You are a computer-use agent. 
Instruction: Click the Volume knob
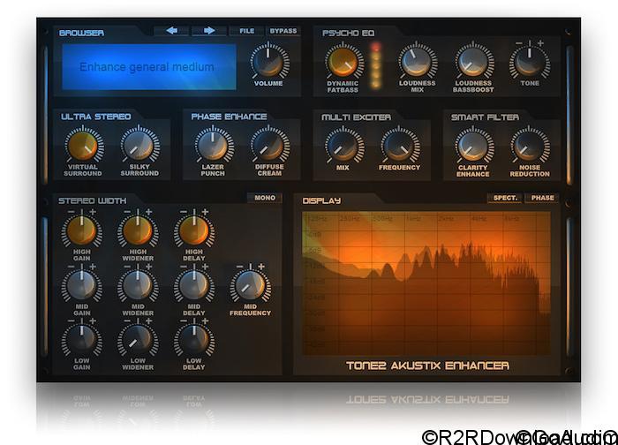click(268, 61)
